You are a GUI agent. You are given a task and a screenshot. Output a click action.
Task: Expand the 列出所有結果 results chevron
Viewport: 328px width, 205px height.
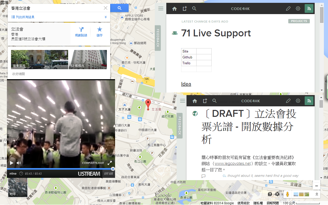coord(106,17)
